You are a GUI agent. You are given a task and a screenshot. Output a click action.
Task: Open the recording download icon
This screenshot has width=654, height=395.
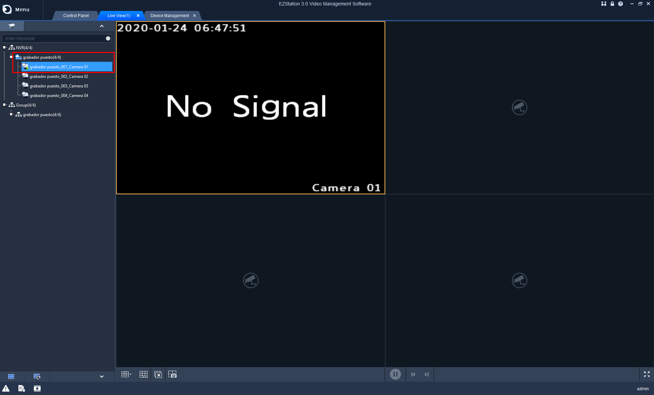pyautogui.click(x=37, y=388)
